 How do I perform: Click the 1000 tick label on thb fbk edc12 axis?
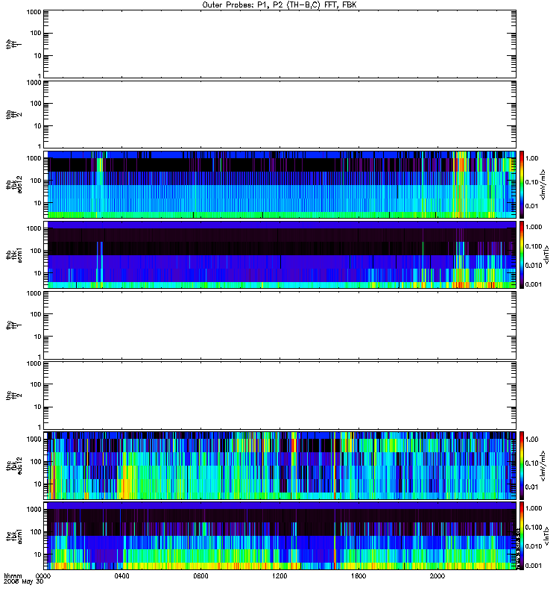click(x=34, y=158)
